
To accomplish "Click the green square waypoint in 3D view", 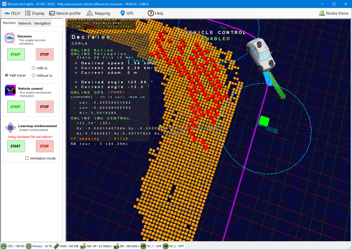I will tap(264, 120).
